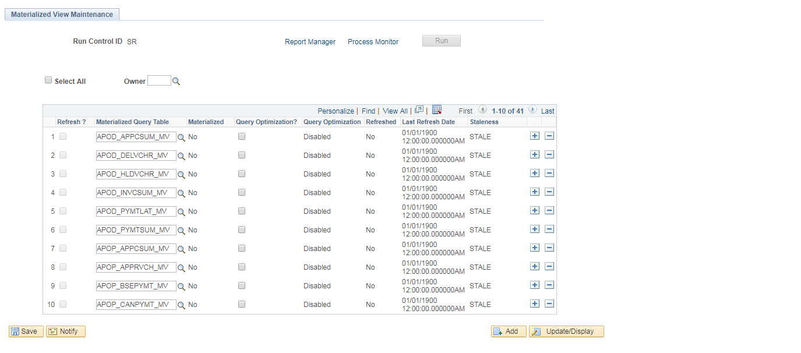Viewport: 801px width, 353px height.
Task: Toggle Refresh checkbox for row 1
Action: pyautogui.click(x=63, y=136)
